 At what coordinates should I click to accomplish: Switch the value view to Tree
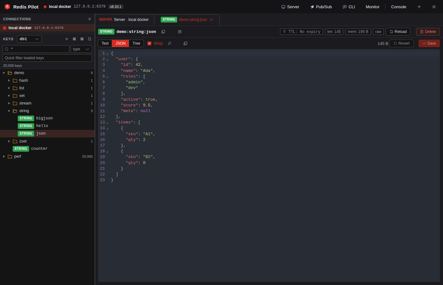[x=136, y=43]
